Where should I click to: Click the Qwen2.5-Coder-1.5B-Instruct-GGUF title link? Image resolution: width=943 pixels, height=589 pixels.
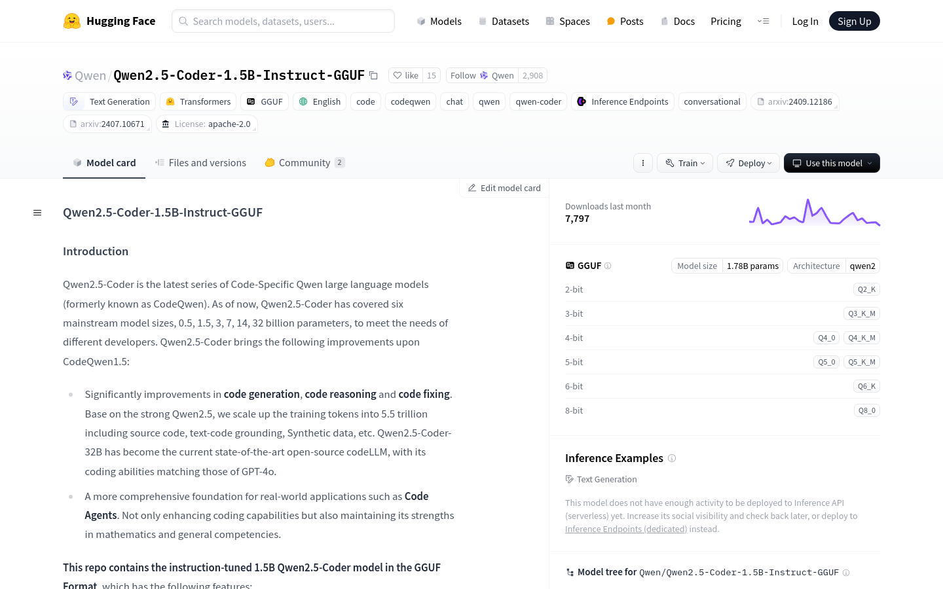239,75
